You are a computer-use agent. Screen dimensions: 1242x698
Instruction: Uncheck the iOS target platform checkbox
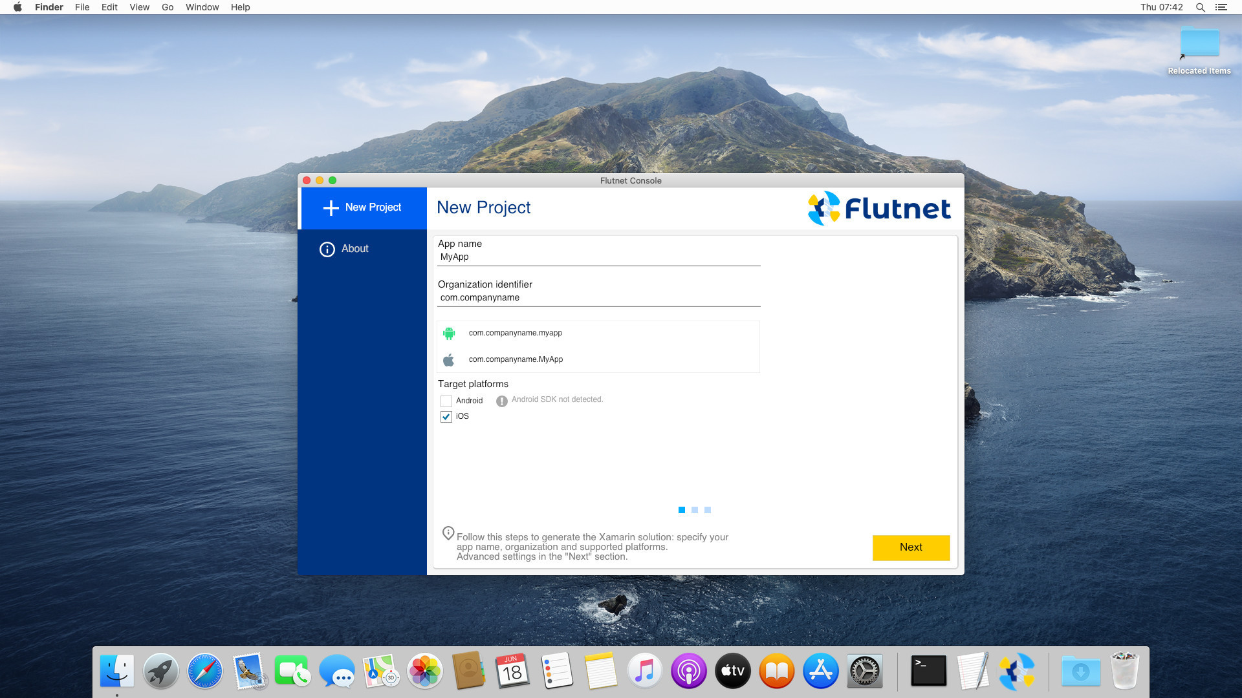pyautogui.click(x=446, y=417)
